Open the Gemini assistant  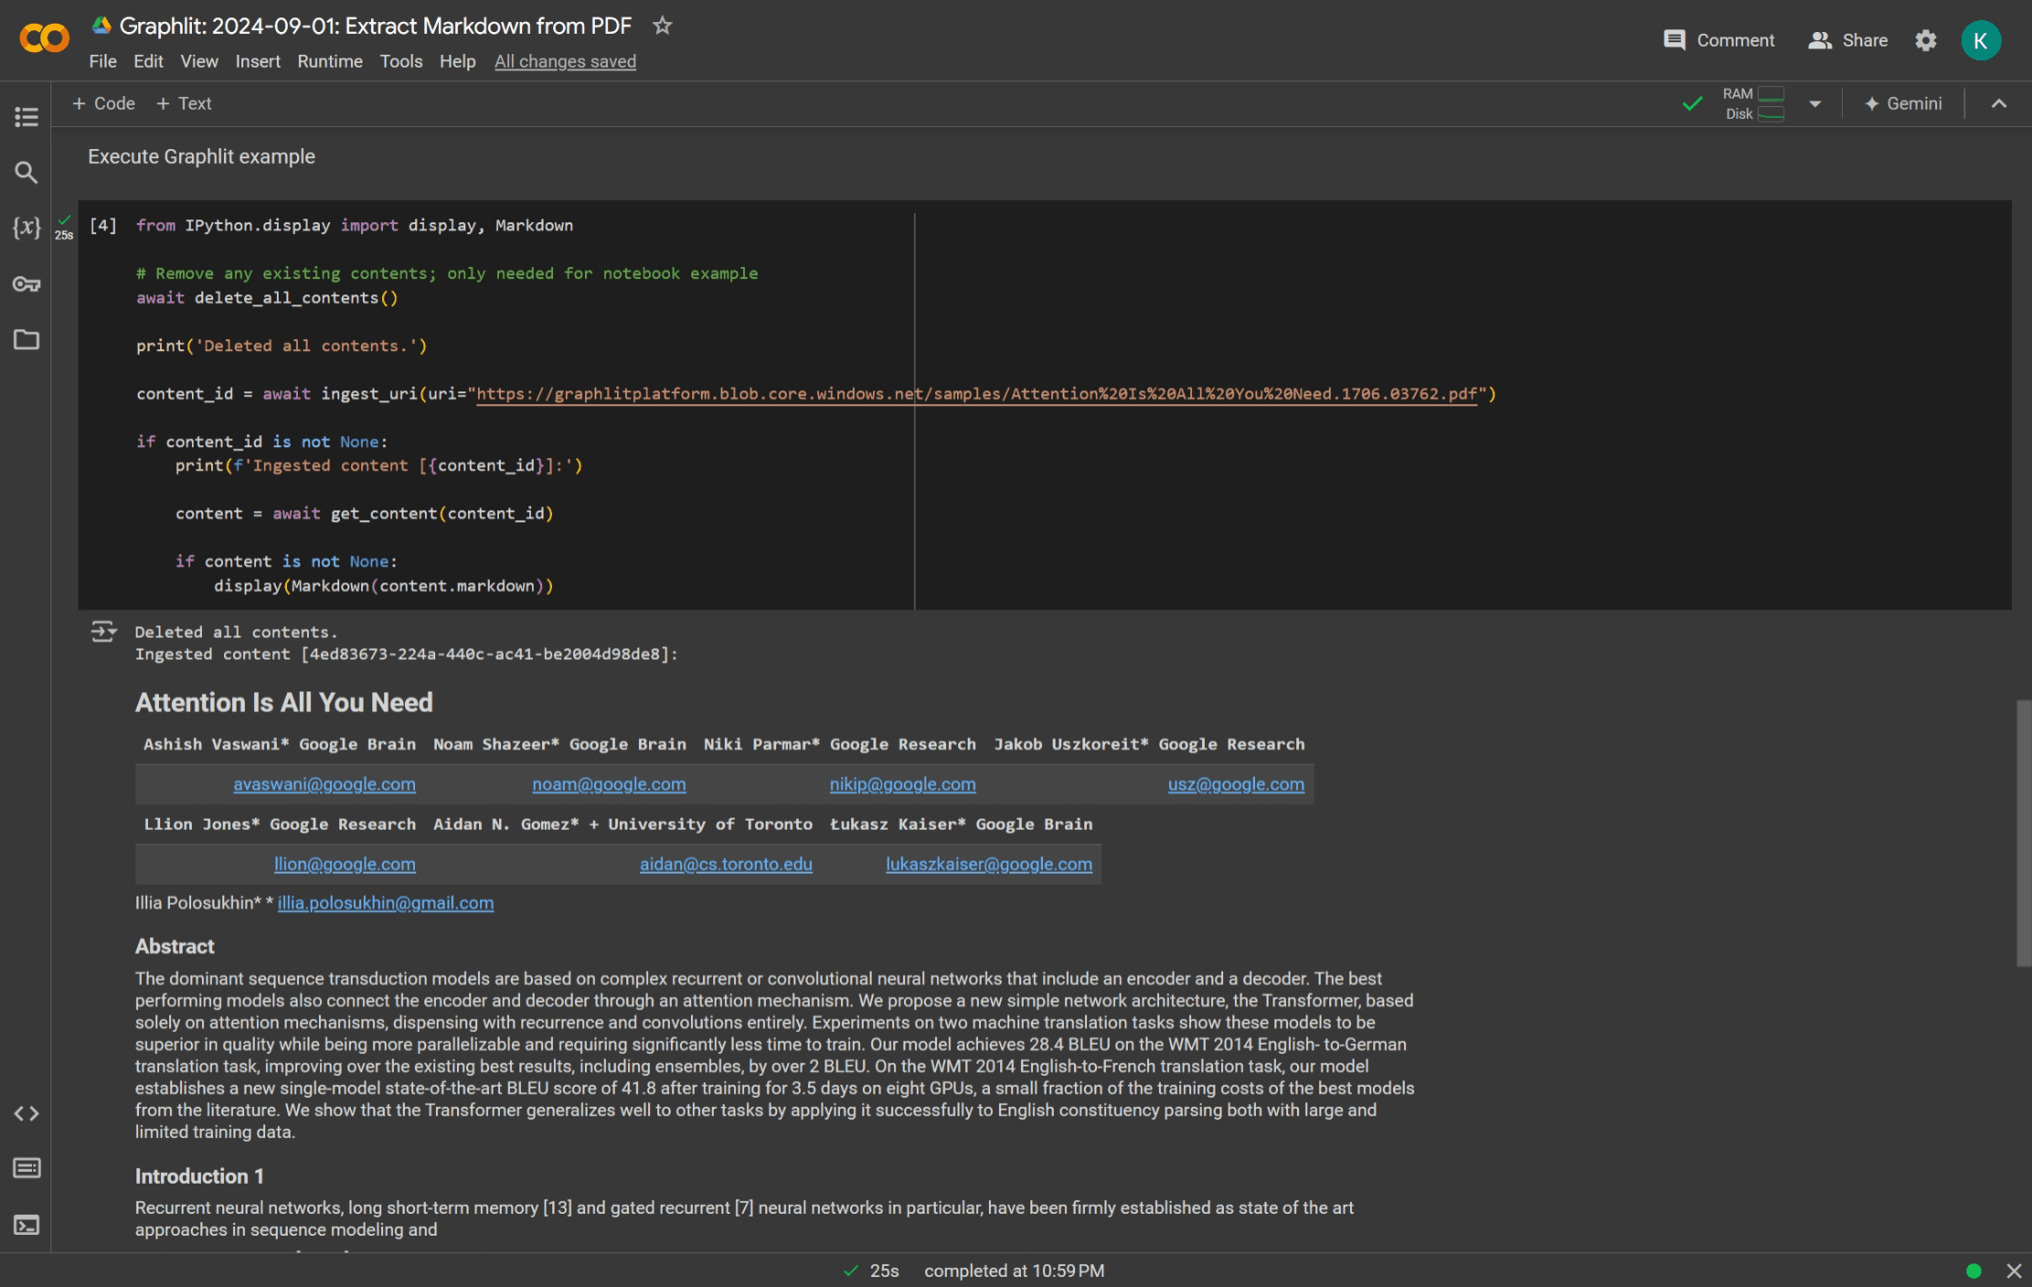pyautogui.click(x=1903, y=104)
